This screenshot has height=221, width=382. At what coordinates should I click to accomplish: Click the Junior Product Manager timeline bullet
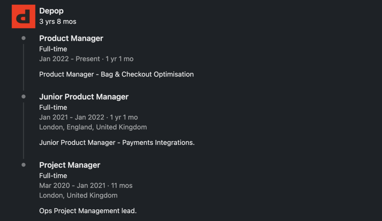click(x=24, y=97)
